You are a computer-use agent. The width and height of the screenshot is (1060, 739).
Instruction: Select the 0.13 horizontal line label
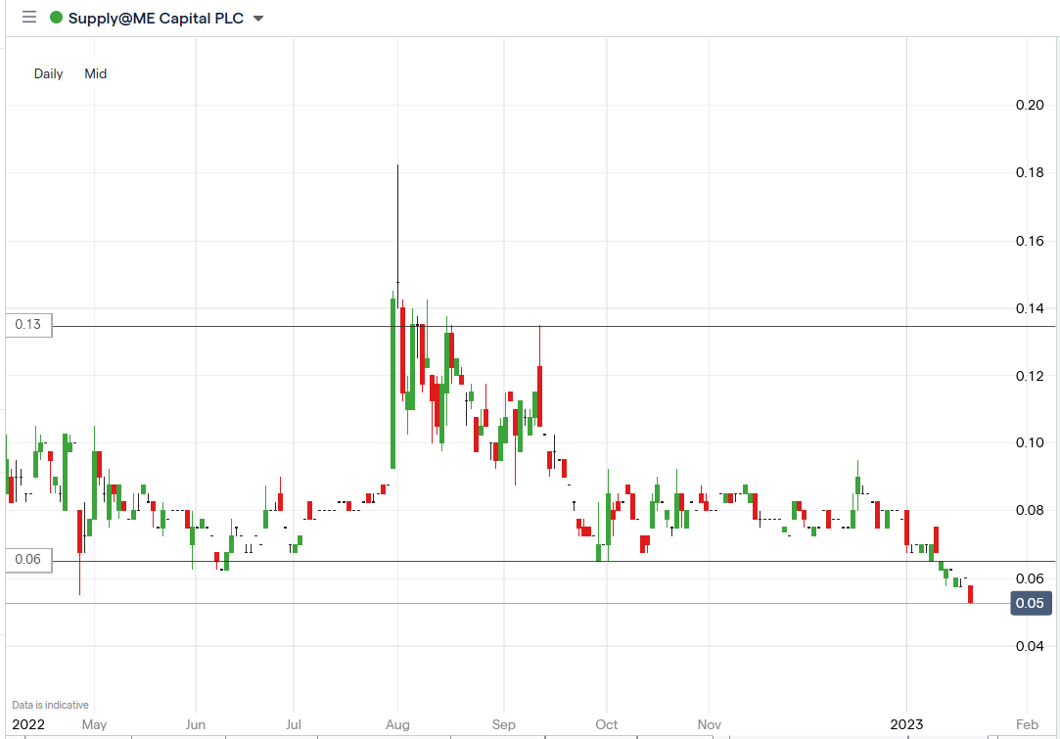click(28, 325)
